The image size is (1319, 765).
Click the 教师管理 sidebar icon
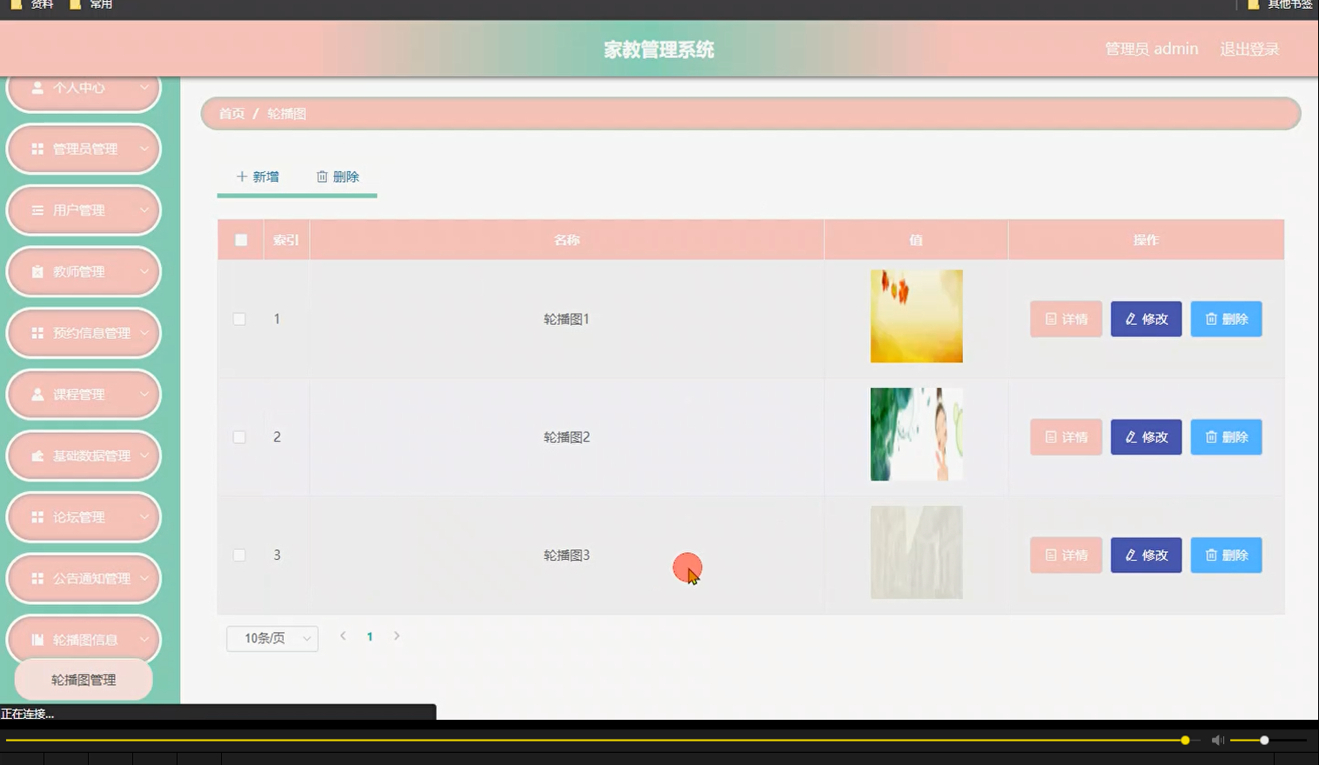(x=36, y=271)
